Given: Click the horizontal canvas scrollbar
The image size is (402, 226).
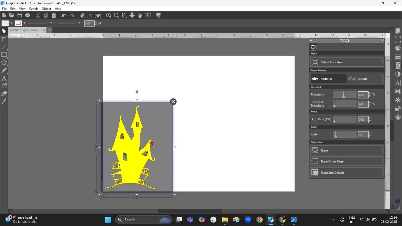Looking at the screenshot, I should pos(190,211).
